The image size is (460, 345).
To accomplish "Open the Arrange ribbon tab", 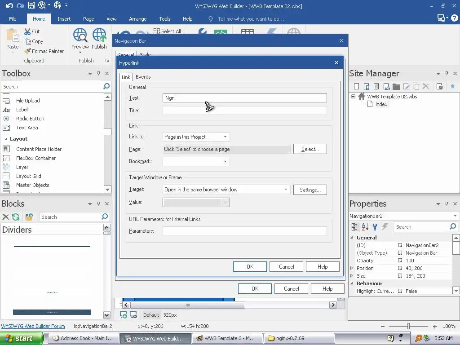I will pyautogui.click(x=137, y=19).
